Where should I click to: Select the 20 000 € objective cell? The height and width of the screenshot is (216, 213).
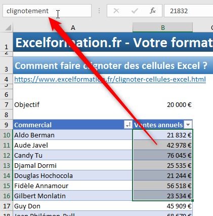(162, 105)
